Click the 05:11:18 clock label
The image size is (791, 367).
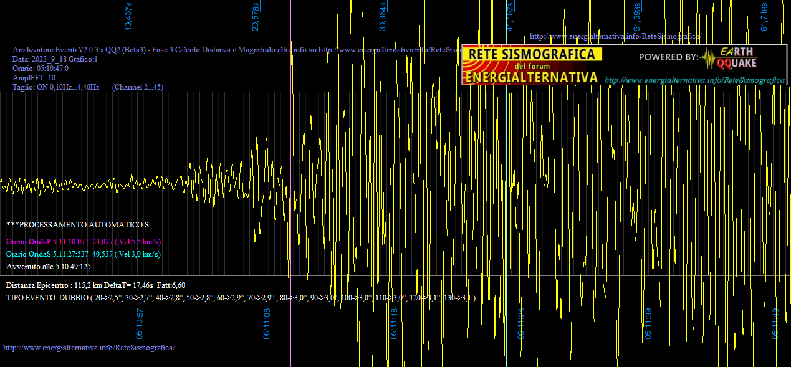(x=394, y=323)
